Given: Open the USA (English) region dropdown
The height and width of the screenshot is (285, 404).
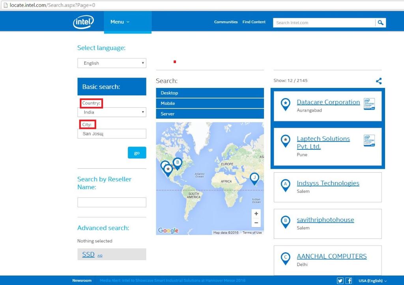Looking at the screenshot, I should click(x=372, y=281).
